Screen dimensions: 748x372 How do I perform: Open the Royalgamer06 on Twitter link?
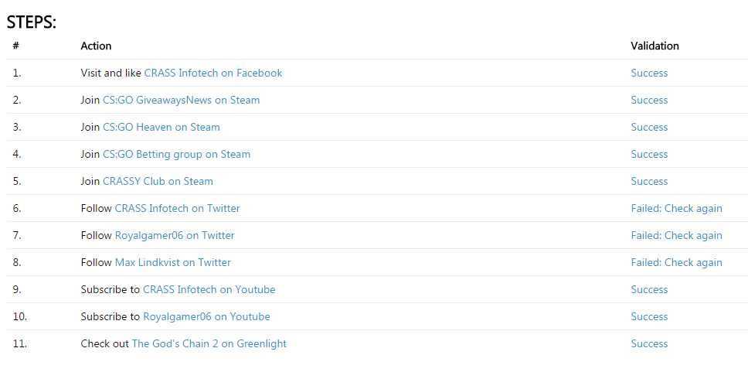click(175, 235)
